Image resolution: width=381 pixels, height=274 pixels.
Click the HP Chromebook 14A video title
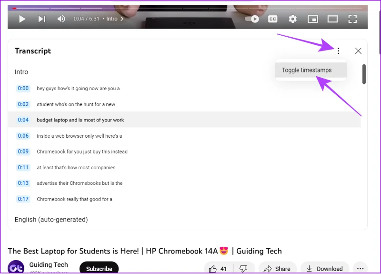(x=145, y=251)
